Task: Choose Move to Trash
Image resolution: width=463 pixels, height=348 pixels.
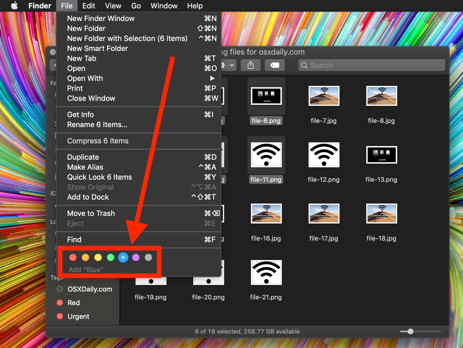Action: click(91, 213)
